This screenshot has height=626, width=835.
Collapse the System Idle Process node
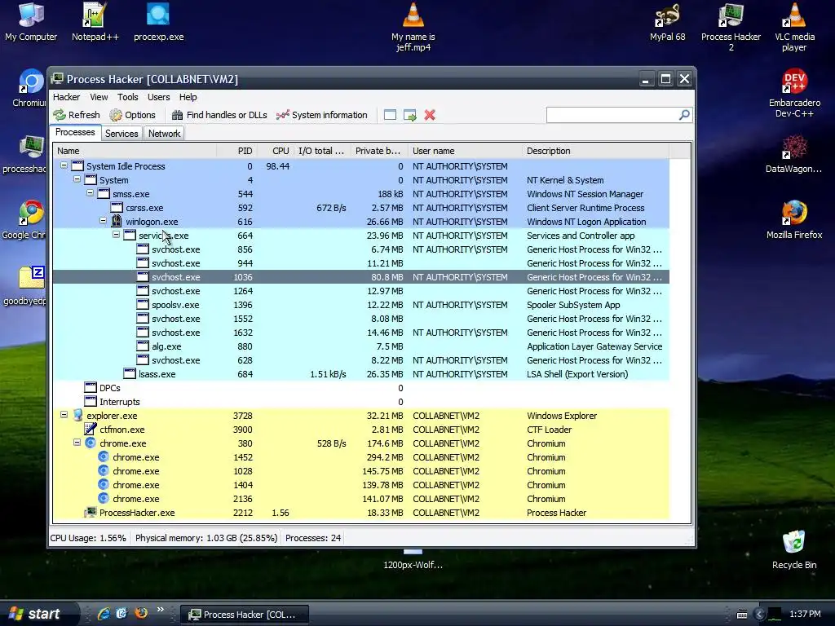[x=64, y=165]
